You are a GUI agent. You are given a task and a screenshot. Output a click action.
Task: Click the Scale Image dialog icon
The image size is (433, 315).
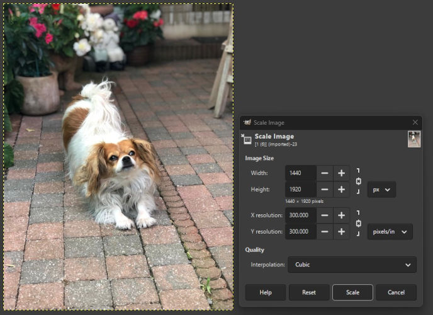246,139
